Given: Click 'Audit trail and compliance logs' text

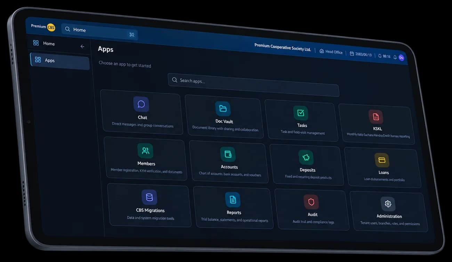Looking at the screenshot, I should [313, 222].
